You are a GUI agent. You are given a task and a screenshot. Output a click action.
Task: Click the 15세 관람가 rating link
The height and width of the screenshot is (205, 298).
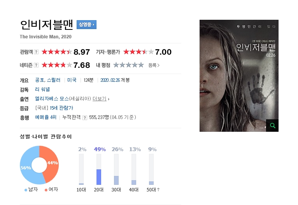click(x=61, y=108)
